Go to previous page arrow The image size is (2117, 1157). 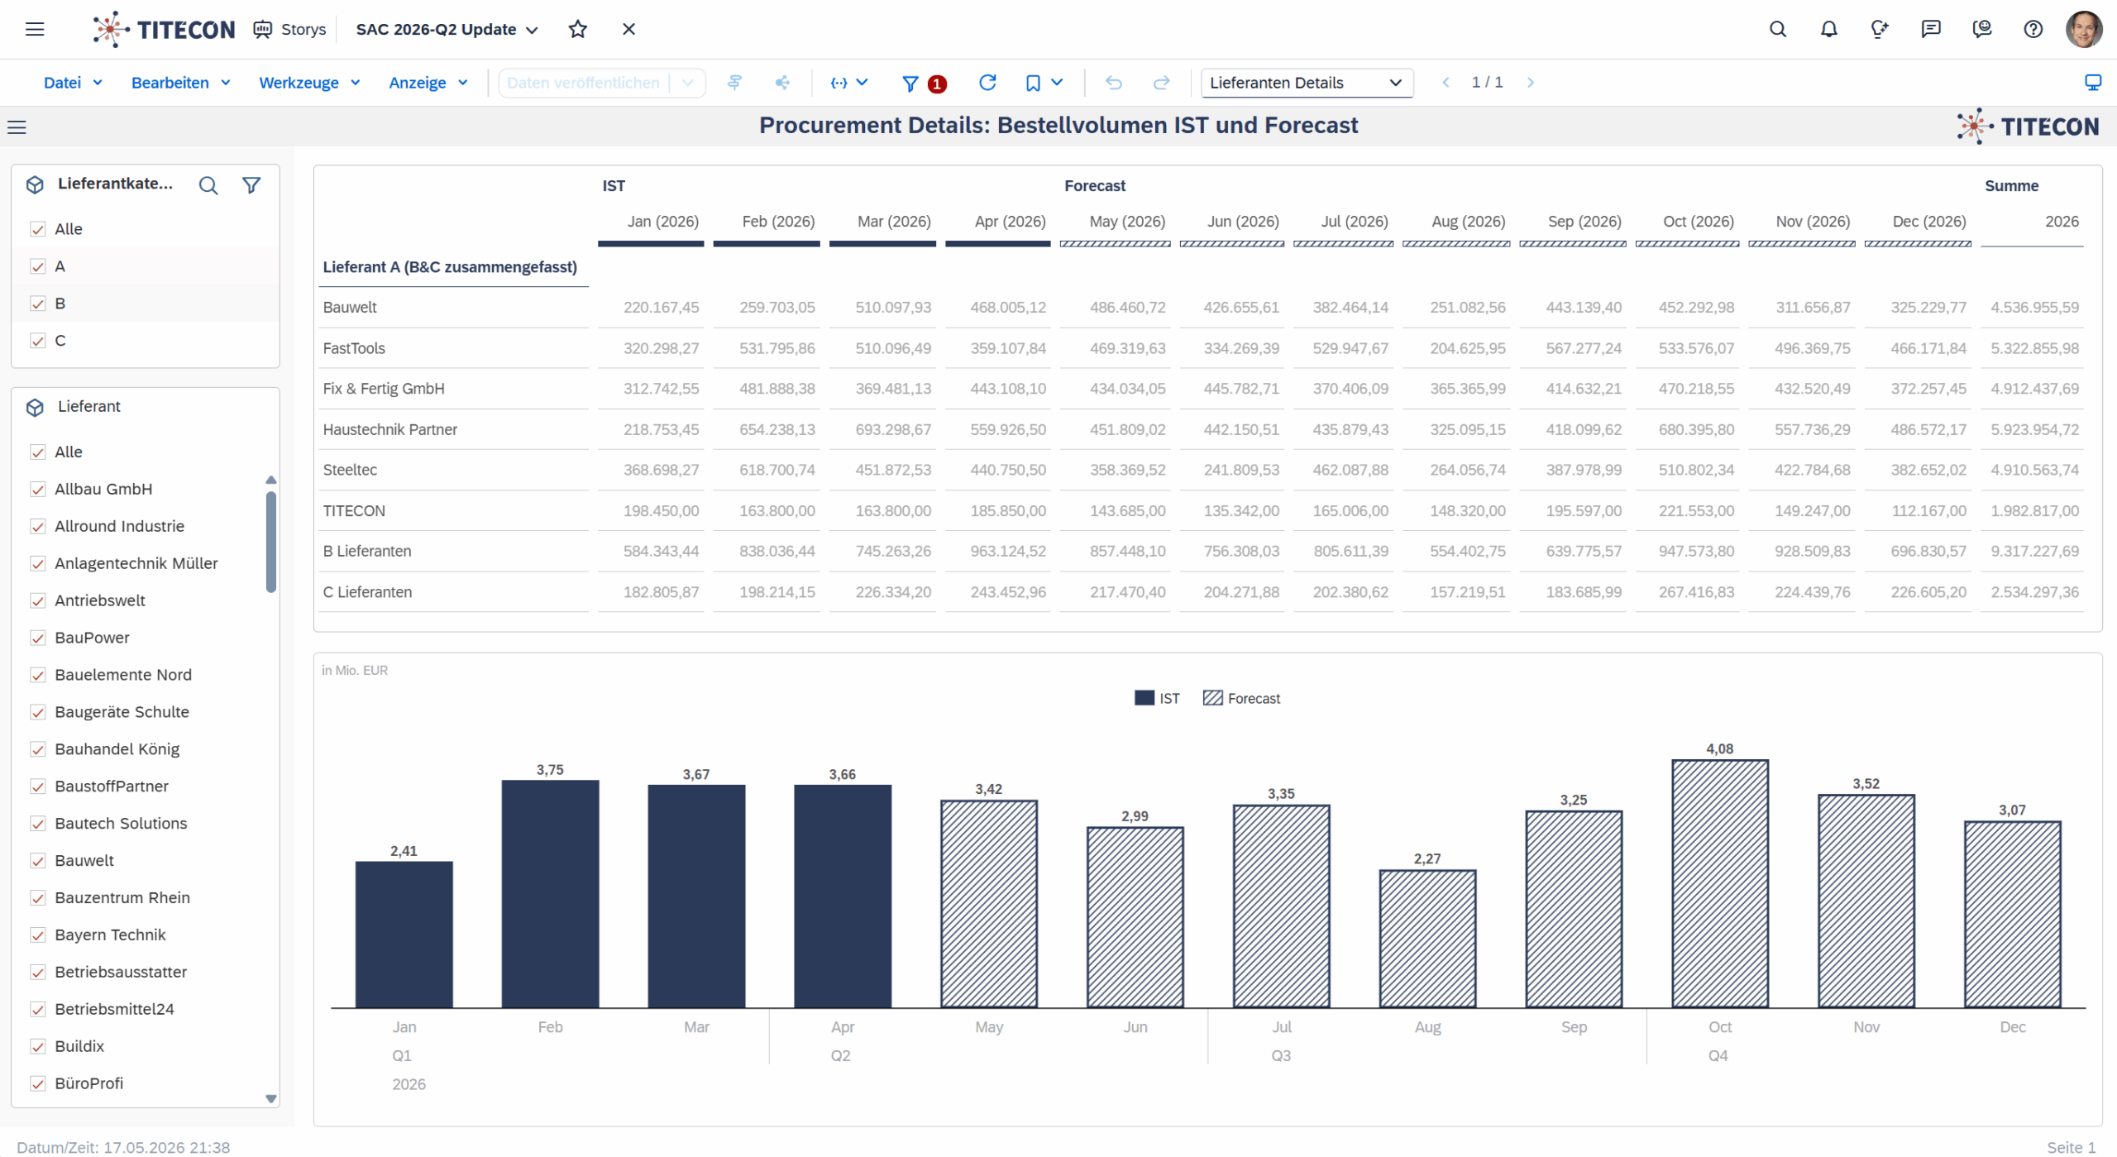[1446, 83]
